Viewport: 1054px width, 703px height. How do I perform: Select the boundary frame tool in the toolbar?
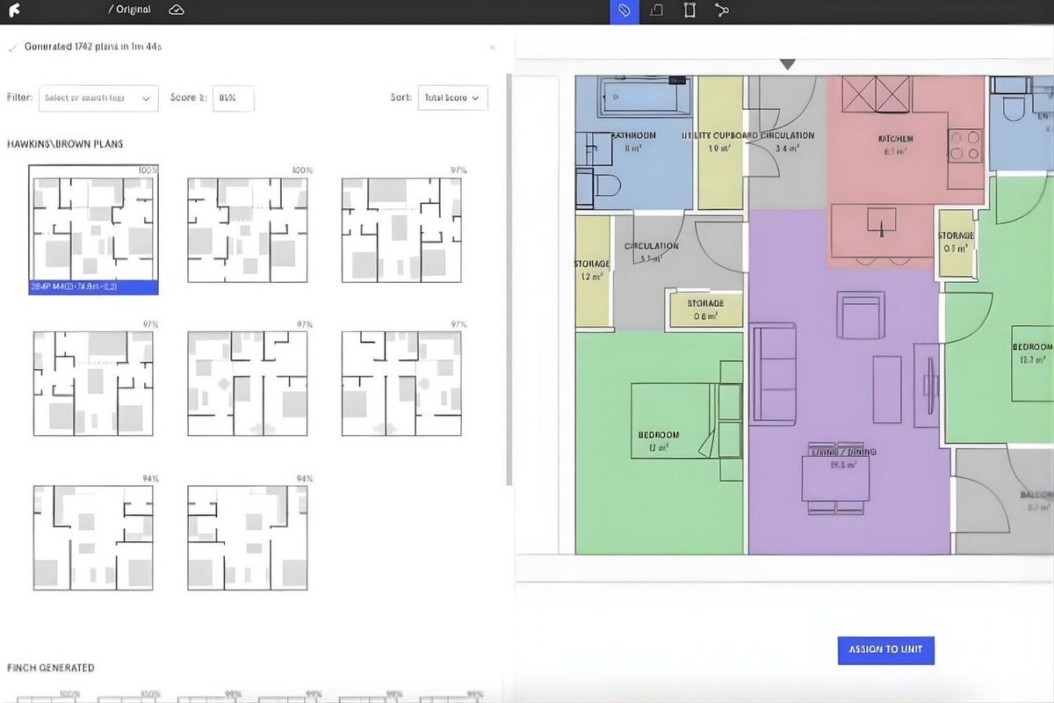(689, 11)
